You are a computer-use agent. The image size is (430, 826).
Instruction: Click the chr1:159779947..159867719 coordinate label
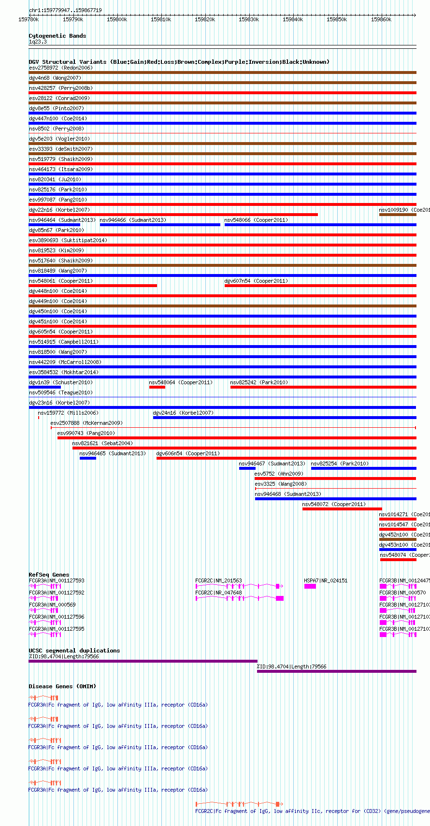click(65, 10)
